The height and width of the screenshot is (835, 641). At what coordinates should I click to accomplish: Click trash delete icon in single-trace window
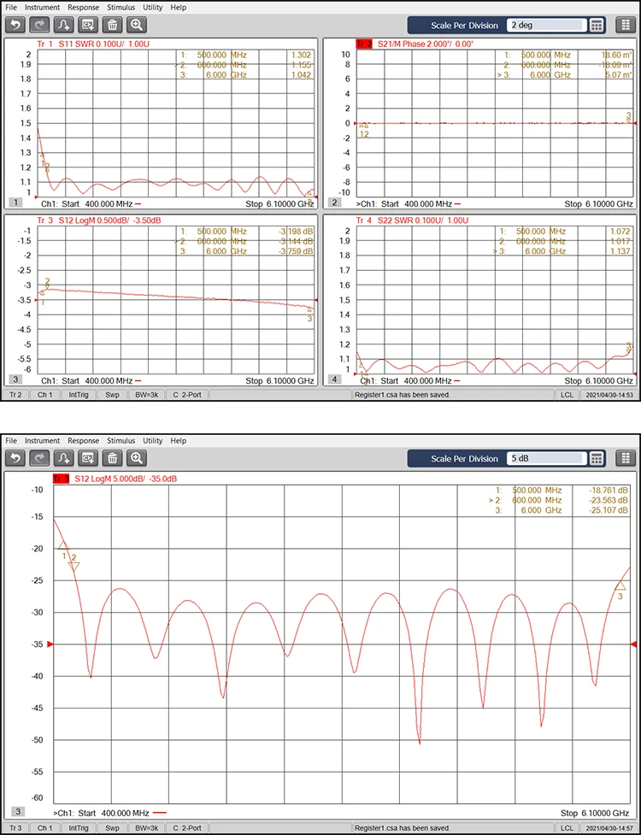(x=112, y=458)
